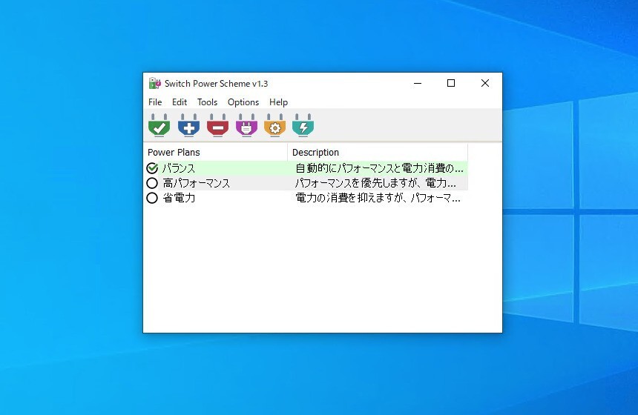Image resolution: width=638 pixels, height=415 pixels.
Task: Click description starting パフォーマンスを優先
Action: tap(375, 183)
